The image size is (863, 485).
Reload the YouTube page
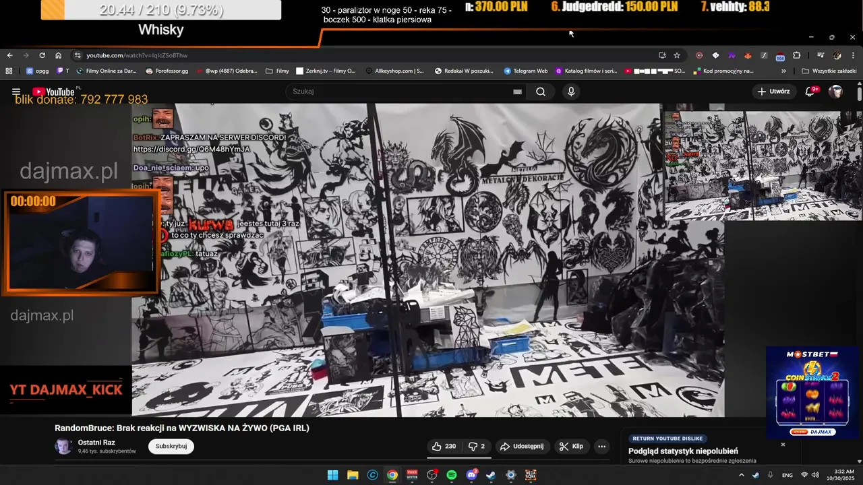tap(42, 55)
